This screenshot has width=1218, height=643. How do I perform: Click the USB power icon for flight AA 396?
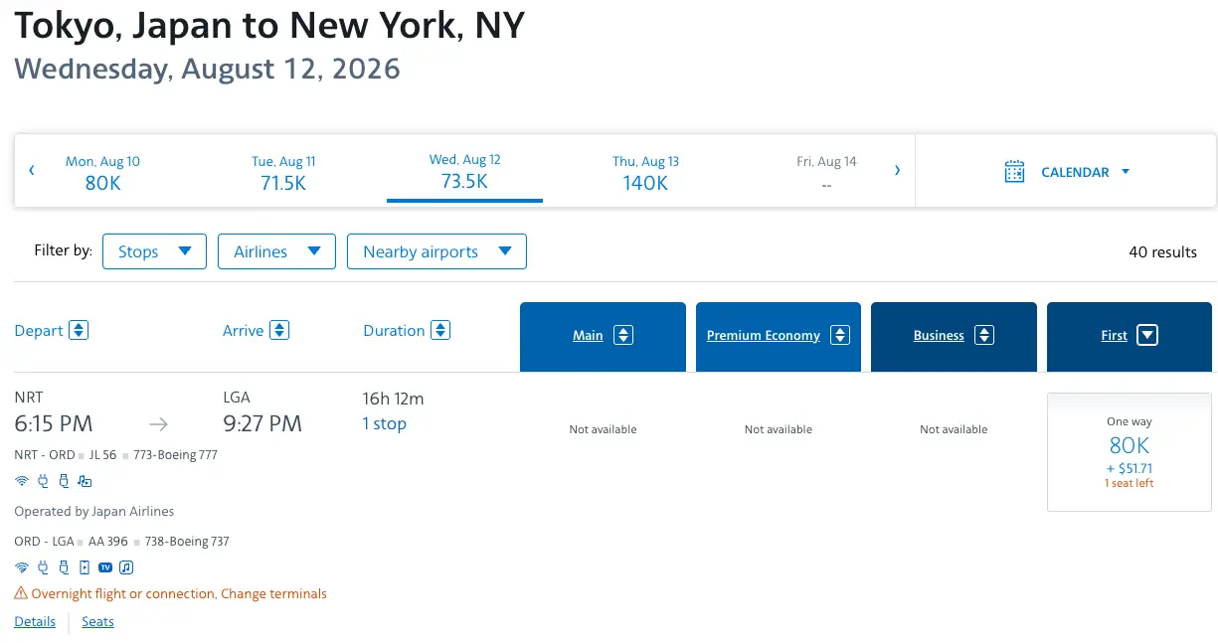(x=64, y=567)
